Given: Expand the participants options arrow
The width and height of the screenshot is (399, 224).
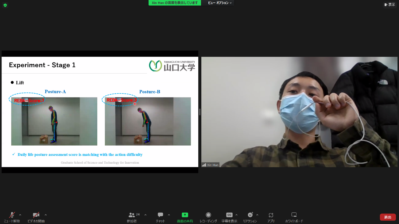Looking at the screenshot, I should 145,215.
